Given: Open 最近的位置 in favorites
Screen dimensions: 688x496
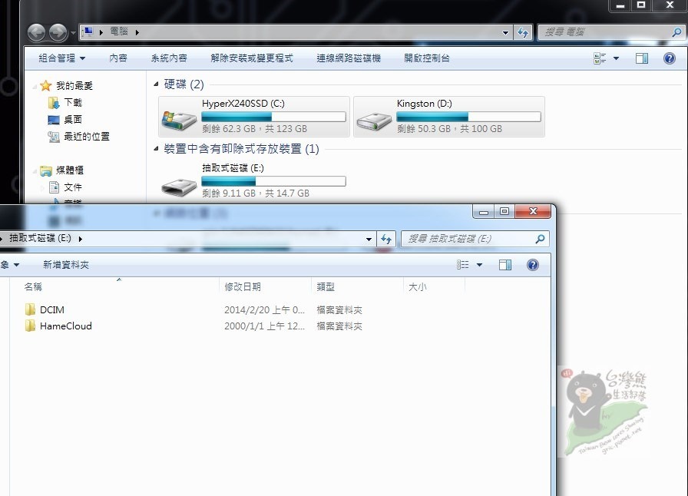Looking at the screenshot, I should pyautogui.click(x=87, y=137).
